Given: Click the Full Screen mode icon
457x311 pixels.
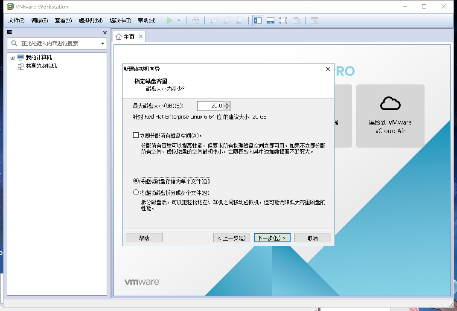Looking at the screenshot, I should 283,20.
